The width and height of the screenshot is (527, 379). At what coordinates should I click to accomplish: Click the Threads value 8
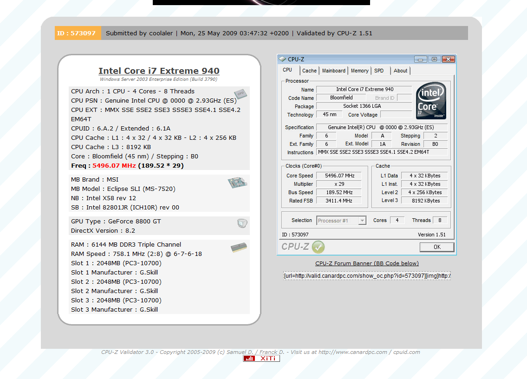pos(440,220)
